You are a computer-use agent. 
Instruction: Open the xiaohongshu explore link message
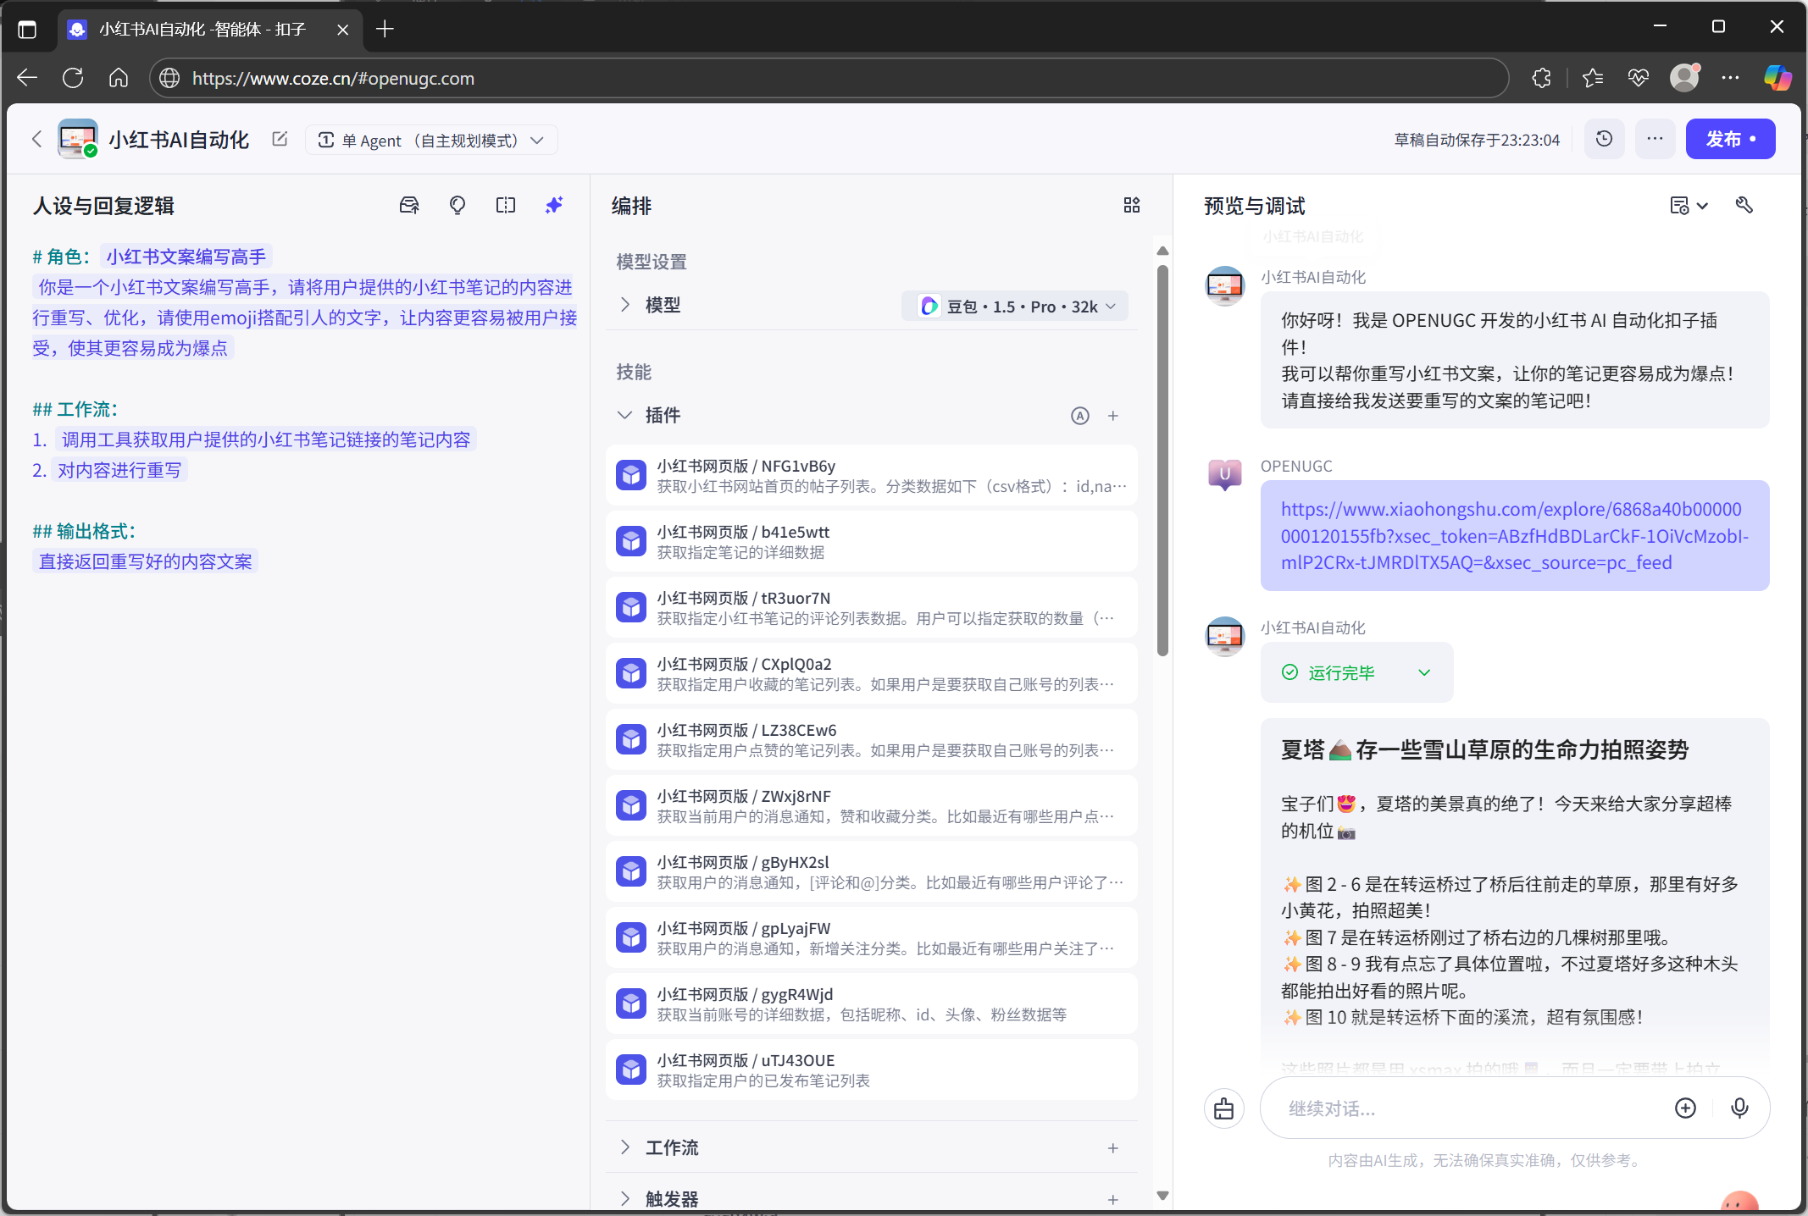tap(1514, 536)
